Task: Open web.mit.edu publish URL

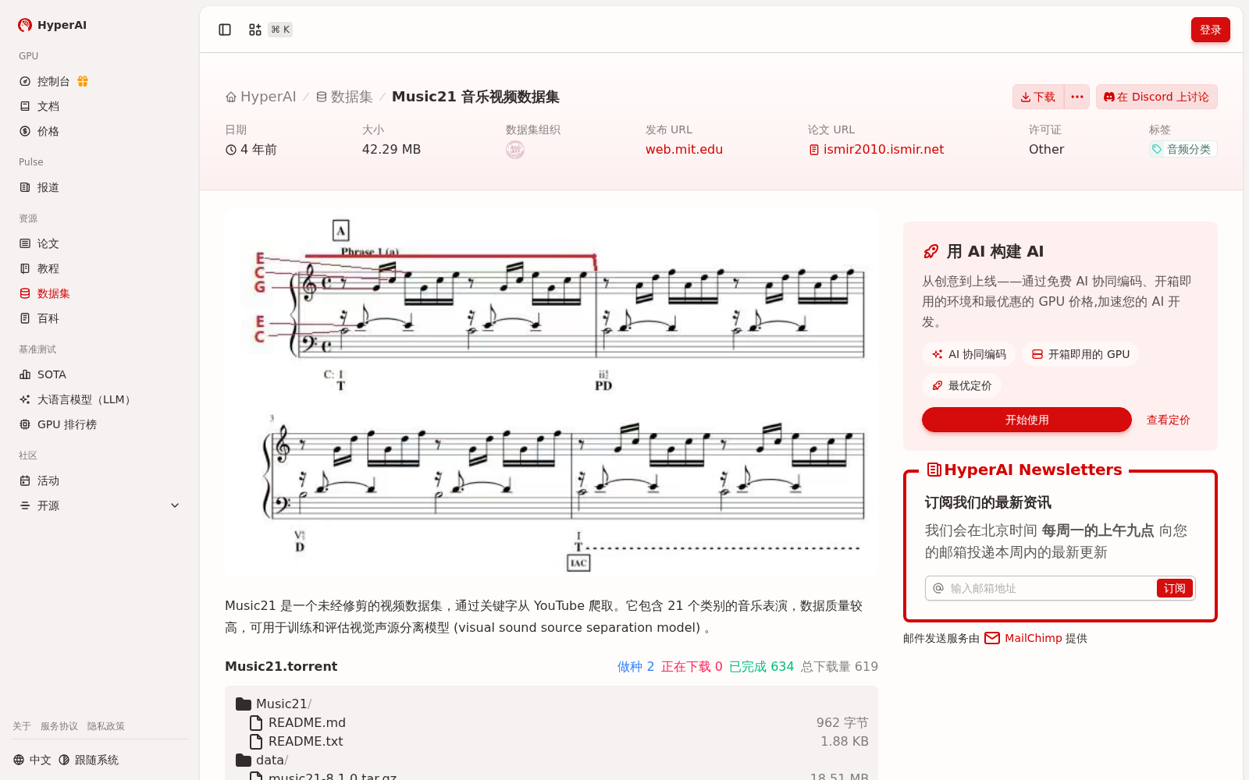Action: (684, 150)
